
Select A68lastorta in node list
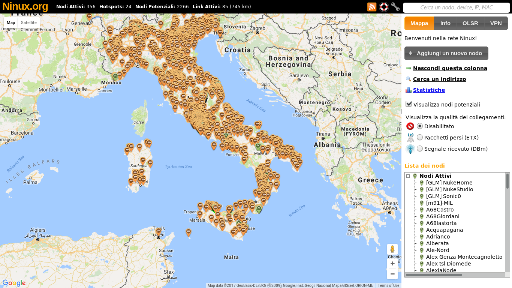pos(442,223)
